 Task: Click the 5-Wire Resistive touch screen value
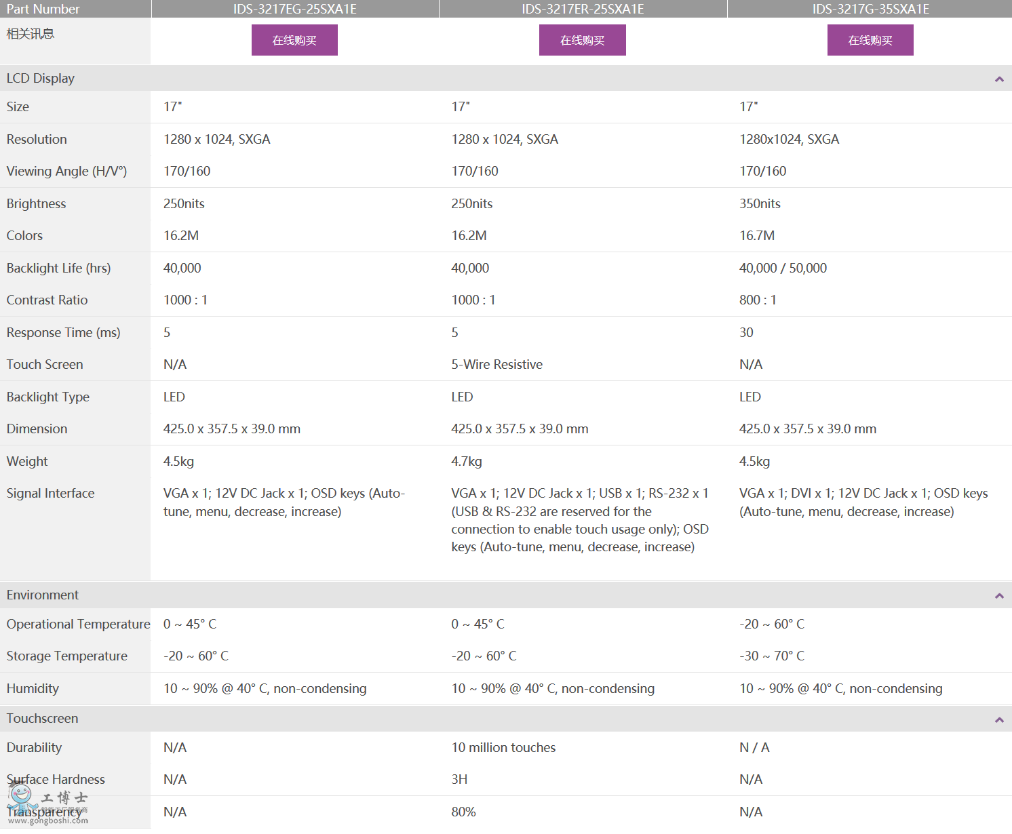497,365
